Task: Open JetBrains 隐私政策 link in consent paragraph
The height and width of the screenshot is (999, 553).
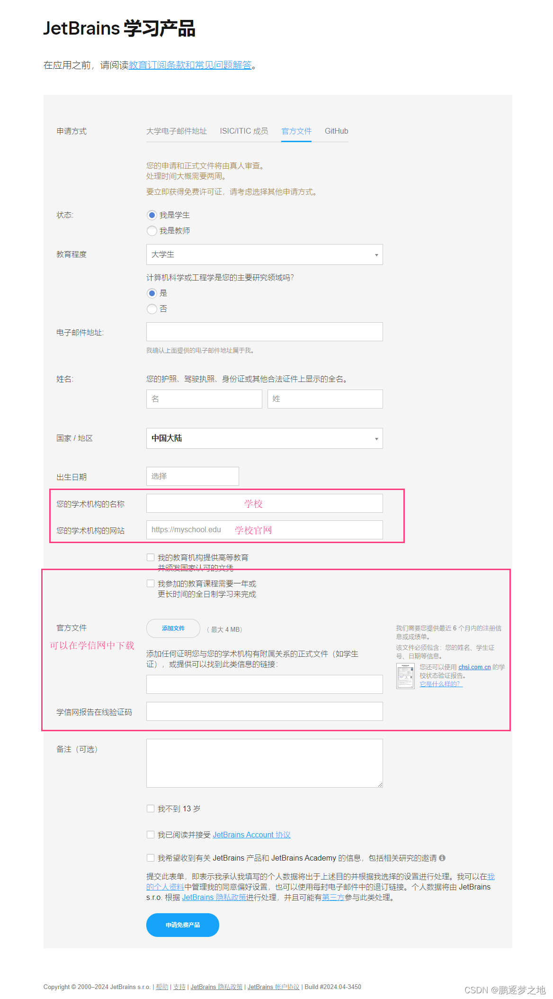Action: [214, 898]
